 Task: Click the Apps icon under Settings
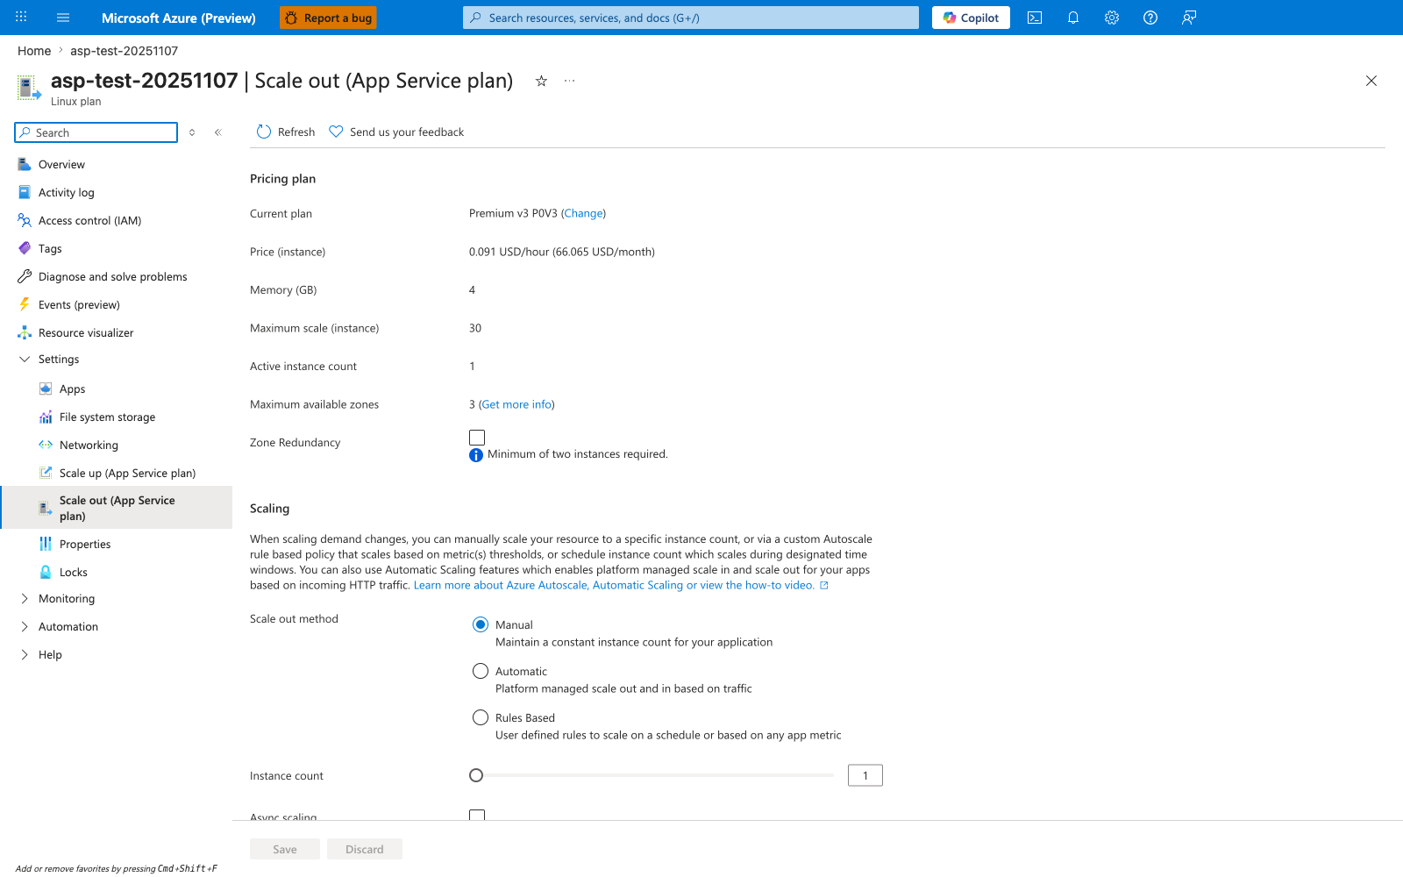[x=46, y=389]
